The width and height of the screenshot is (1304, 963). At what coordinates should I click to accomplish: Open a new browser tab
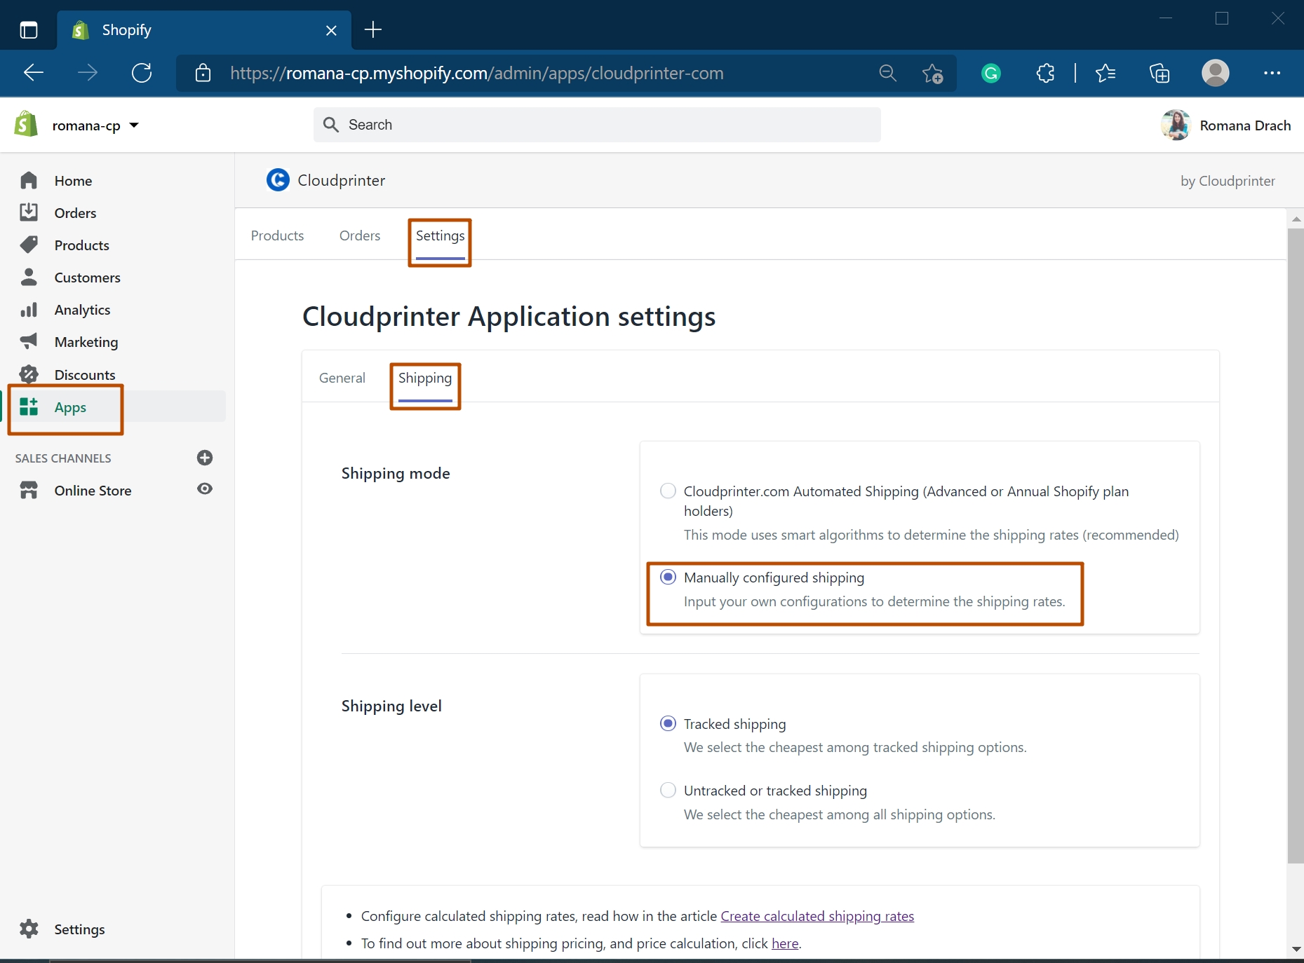tap(373, 29)
